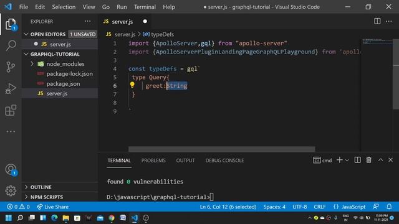Open the Search view in activity bar
Screen dimensions: 399x224
pos(11,45)
